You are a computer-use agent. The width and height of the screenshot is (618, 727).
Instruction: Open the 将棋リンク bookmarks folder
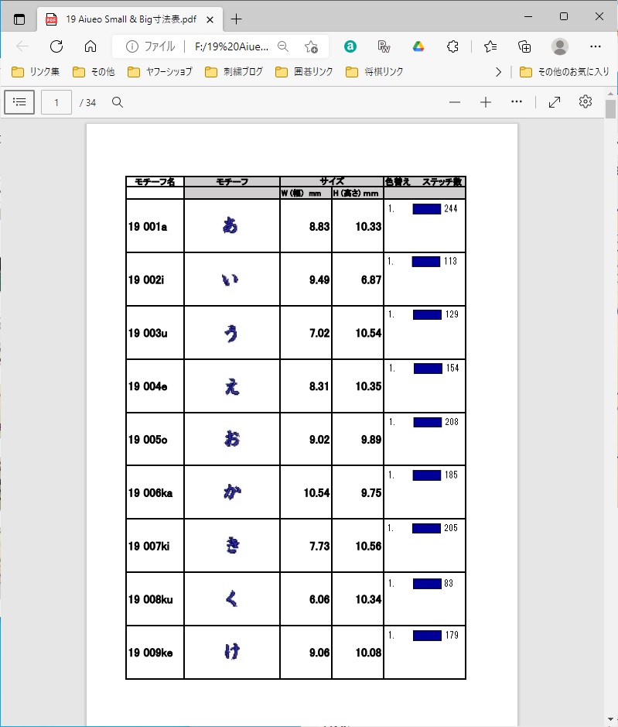point(375,72)
